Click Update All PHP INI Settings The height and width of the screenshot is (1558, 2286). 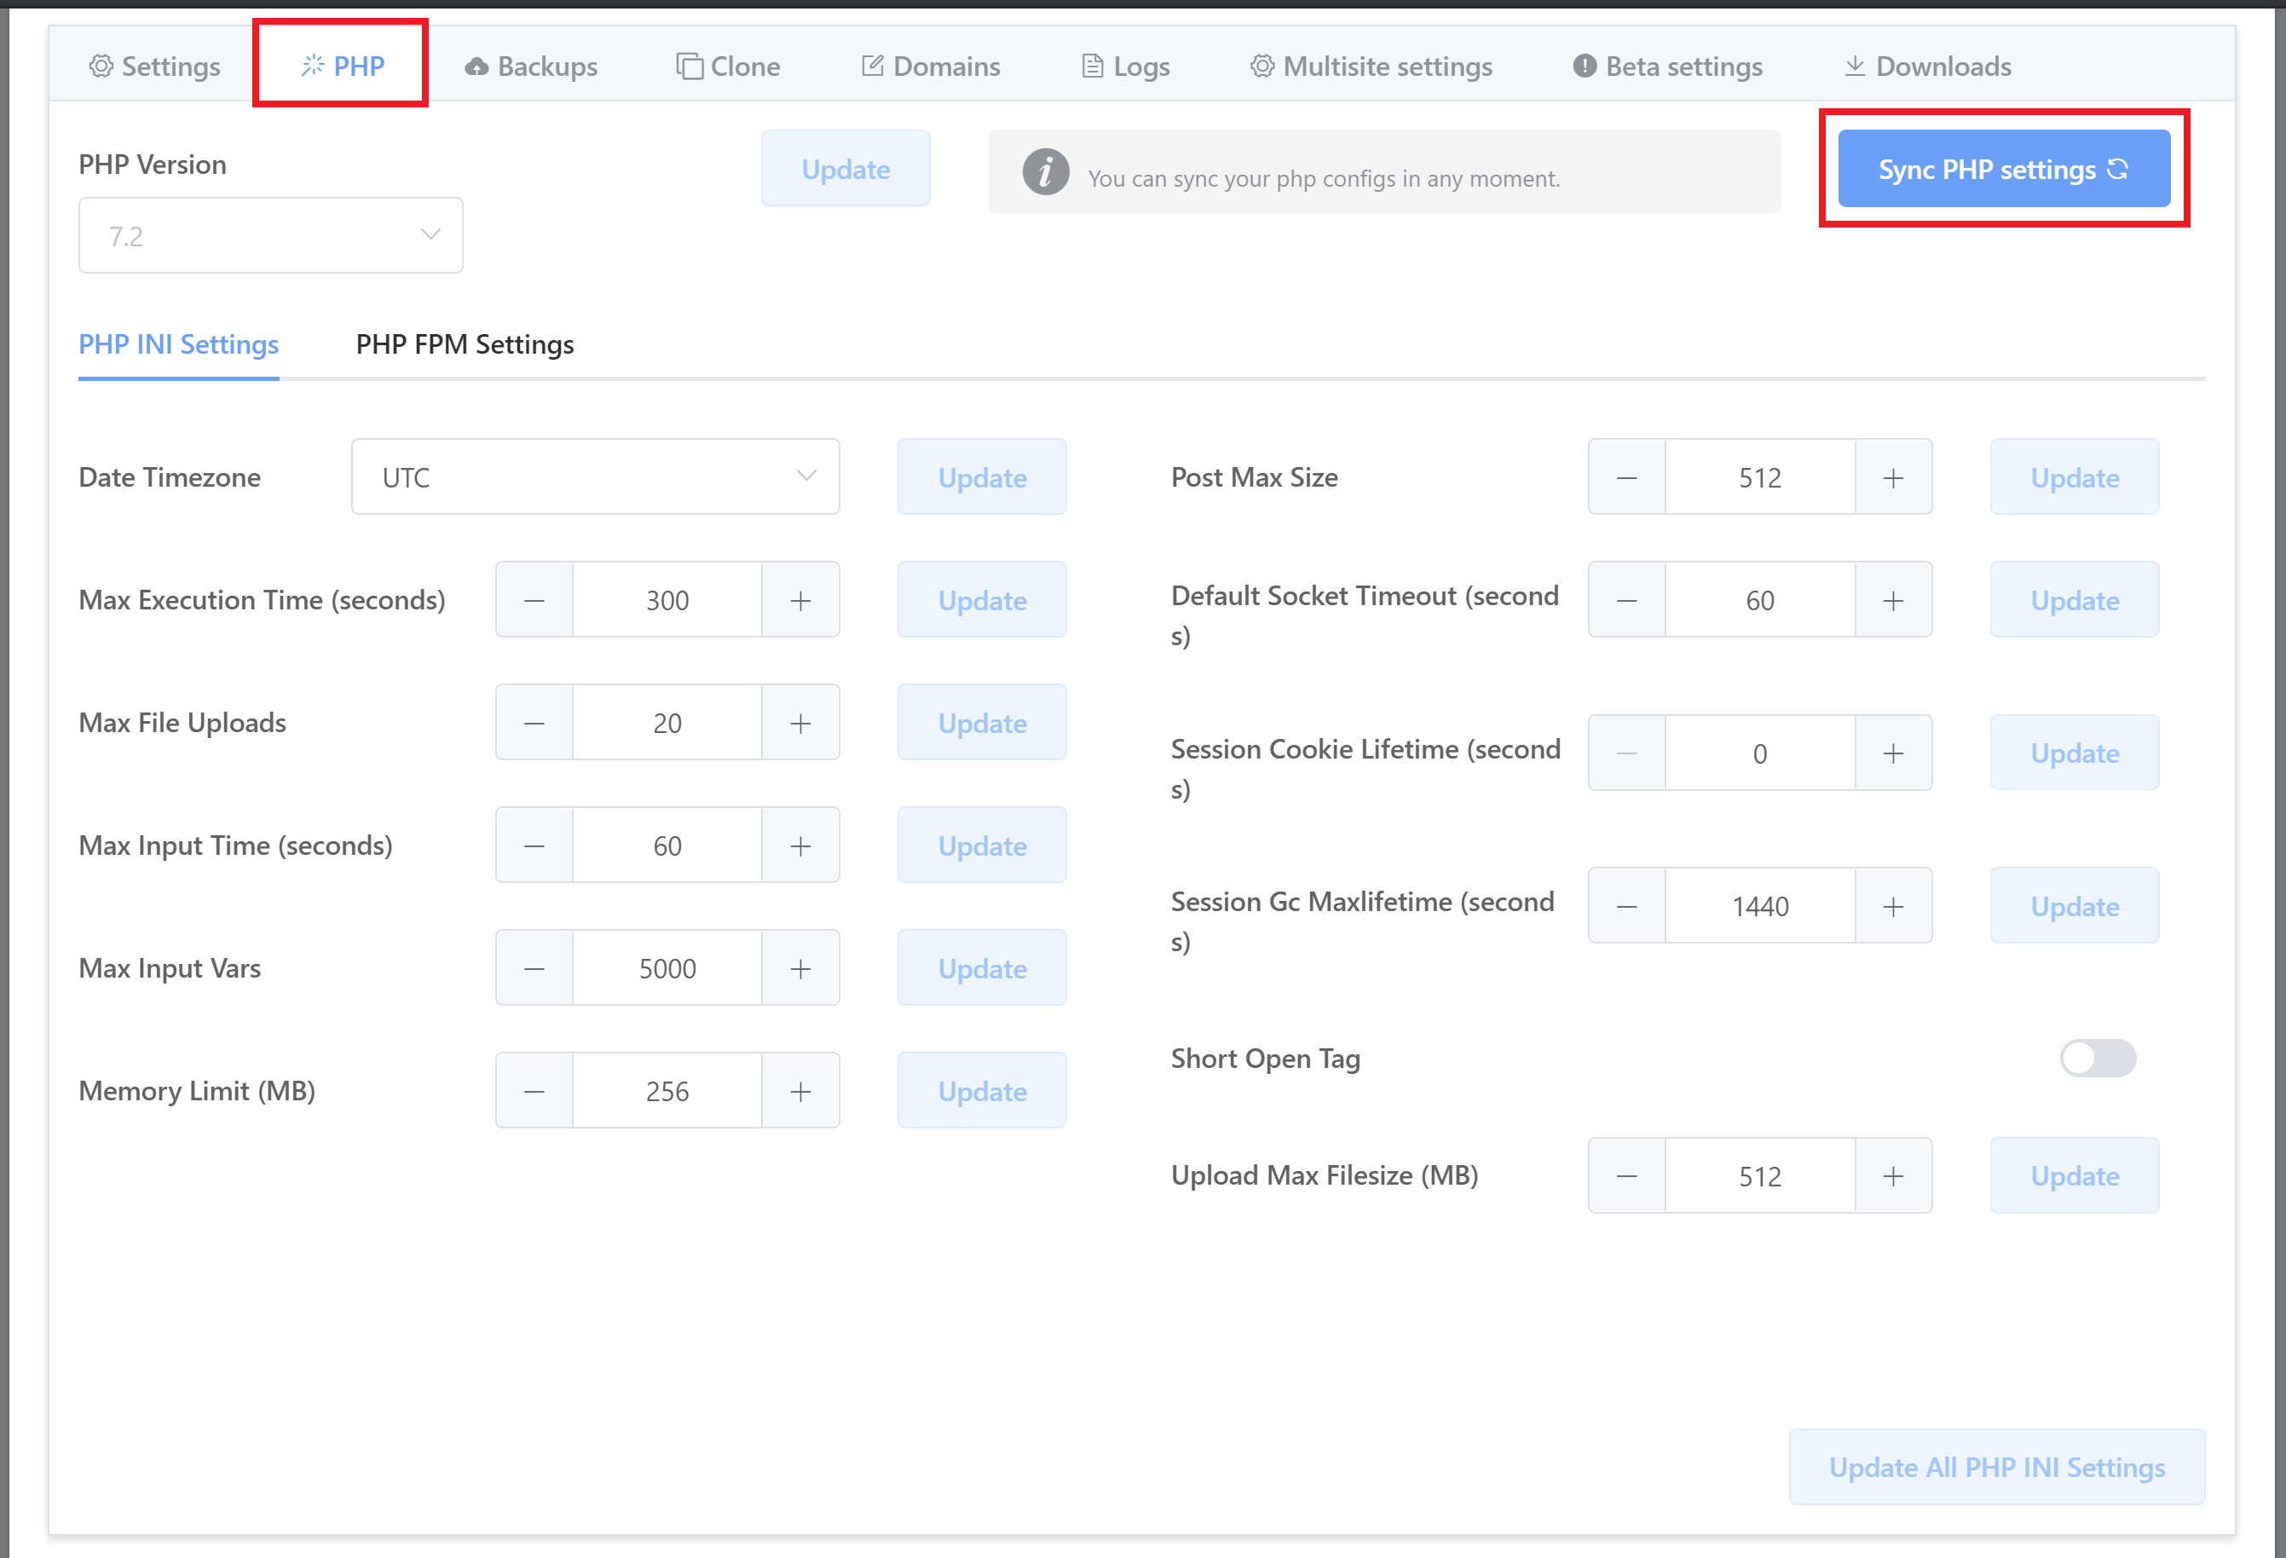click(1997, 1467)
